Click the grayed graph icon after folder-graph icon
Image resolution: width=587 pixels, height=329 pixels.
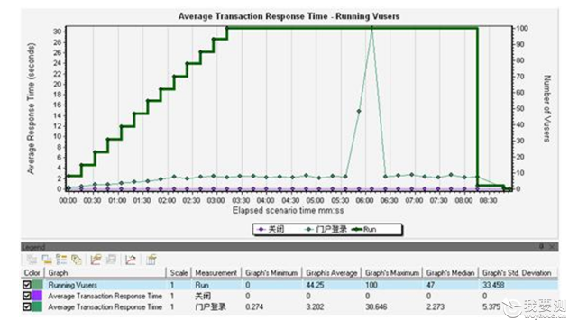pos(111,260)
